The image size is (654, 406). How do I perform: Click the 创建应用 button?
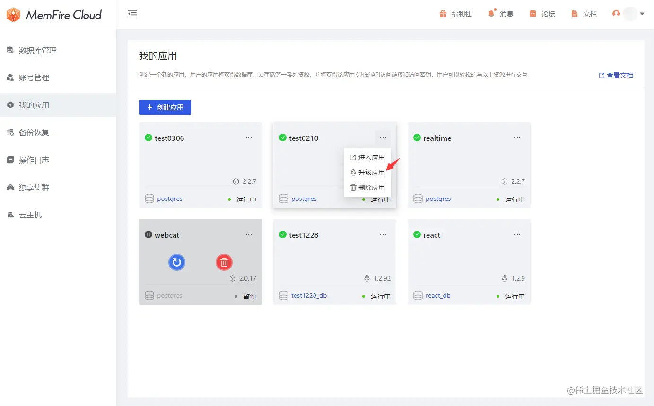165,107
